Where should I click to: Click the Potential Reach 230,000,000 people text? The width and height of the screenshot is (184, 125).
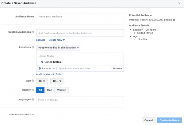point(151,20)
